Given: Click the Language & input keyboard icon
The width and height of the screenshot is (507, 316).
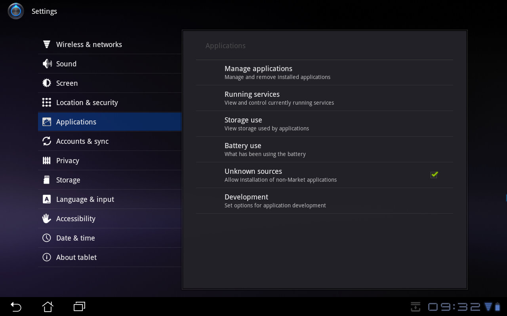Looking at the screenshot, I should [x=47, y=199].
